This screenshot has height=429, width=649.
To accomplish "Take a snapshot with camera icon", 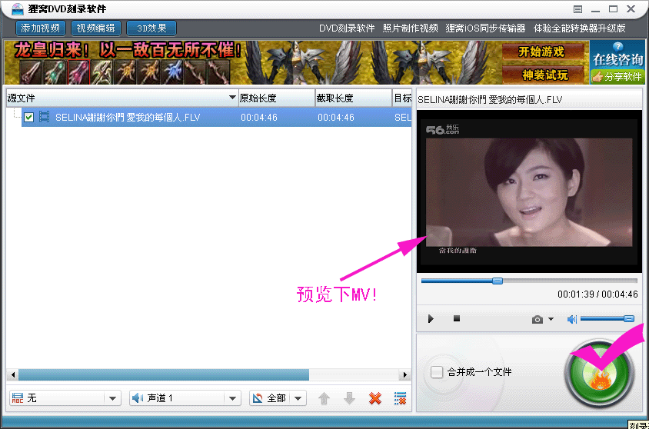I will point(538,319).
